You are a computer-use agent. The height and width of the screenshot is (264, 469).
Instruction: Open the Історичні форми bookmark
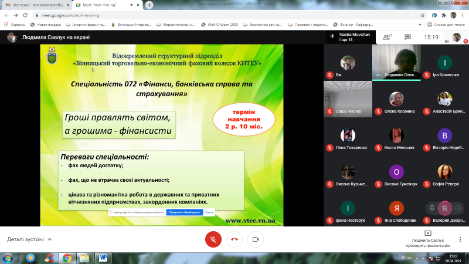click(86, 25)
